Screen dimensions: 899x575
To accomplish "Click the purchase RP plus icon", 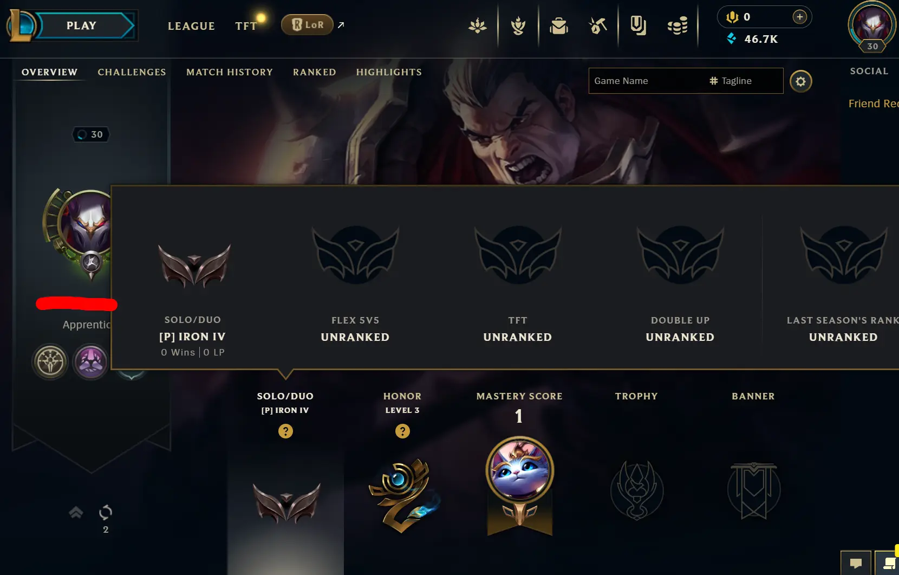I will (799, 17).
